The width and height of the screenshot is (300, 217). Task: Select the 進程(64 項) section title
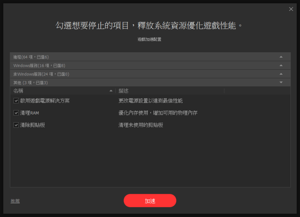point(31,57)
